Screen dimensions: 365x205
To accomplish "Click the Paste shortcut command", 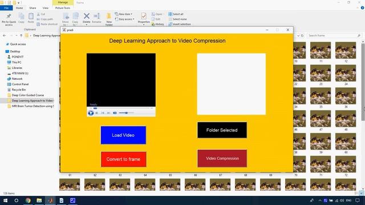I will click(47, 24).
